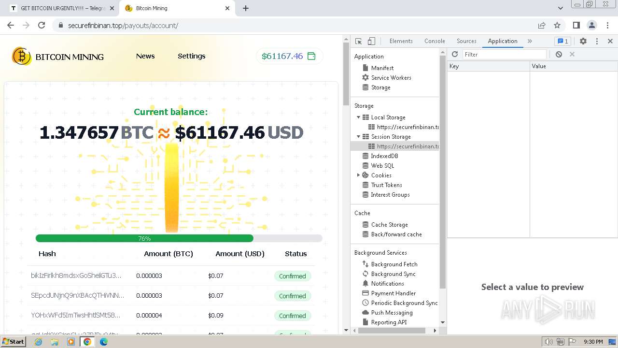This screenshot has width=618, height=348.
Task: Select the Application tab
Action: (x=503, y=41)
